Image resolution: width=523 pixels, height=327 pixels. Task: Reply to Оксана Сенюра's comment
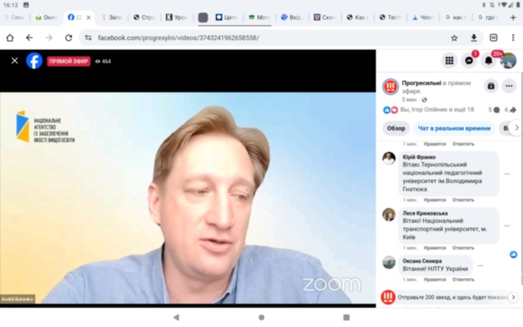pos(463,280)
